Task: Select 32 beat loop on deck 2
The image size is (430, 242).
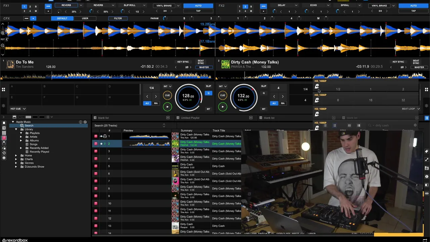Action: tap(403, 100)
